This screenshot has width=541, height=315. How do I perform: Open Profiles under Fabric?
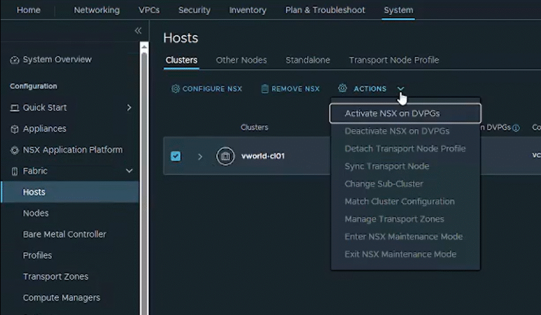coord(38,255)
